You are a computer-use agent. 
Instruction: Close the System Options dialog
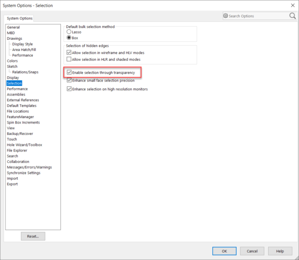point(293,5)
